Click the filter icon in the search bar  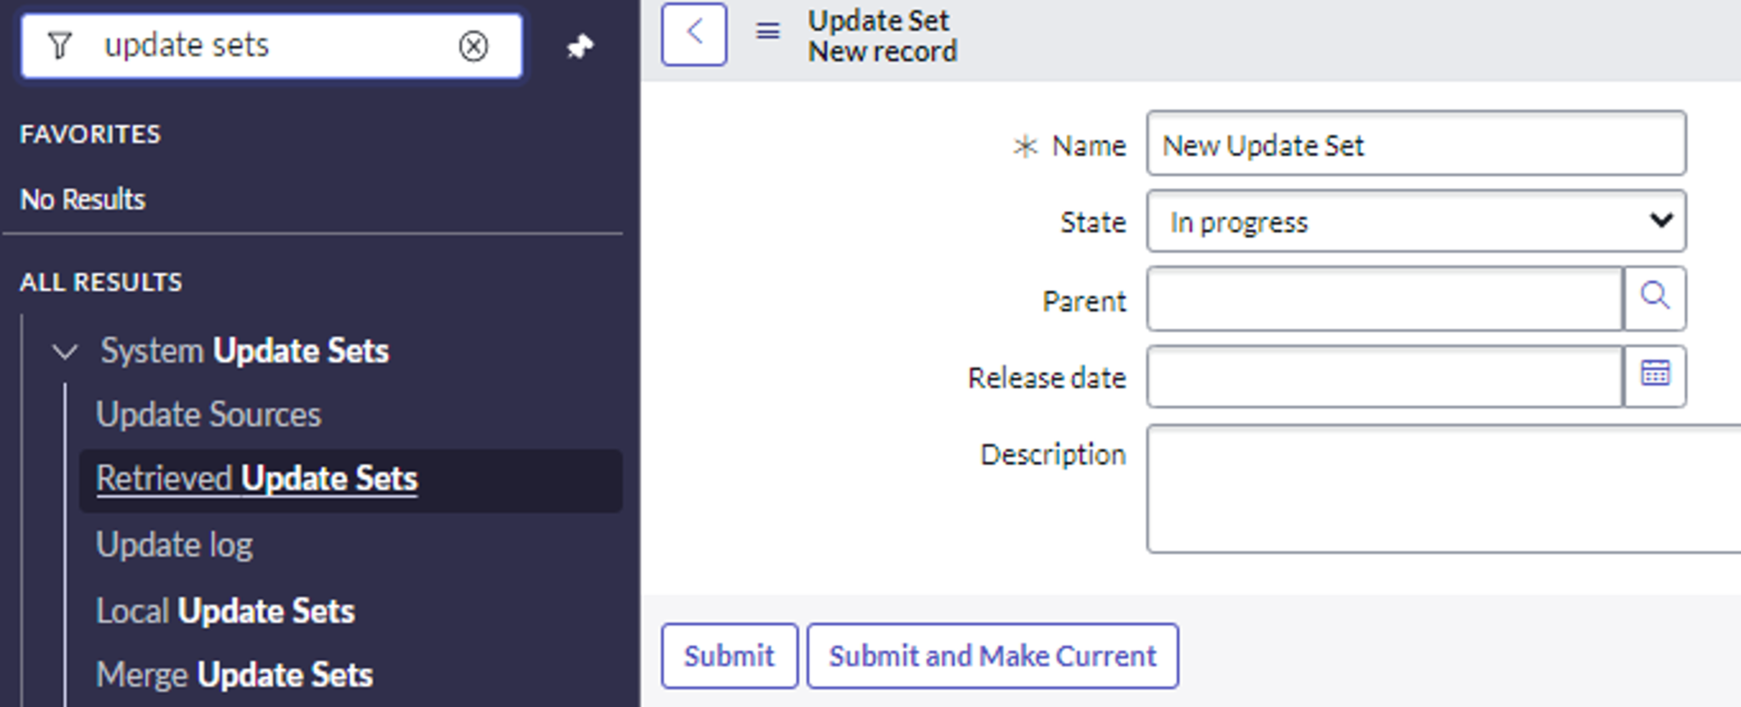tap(58, 46)
